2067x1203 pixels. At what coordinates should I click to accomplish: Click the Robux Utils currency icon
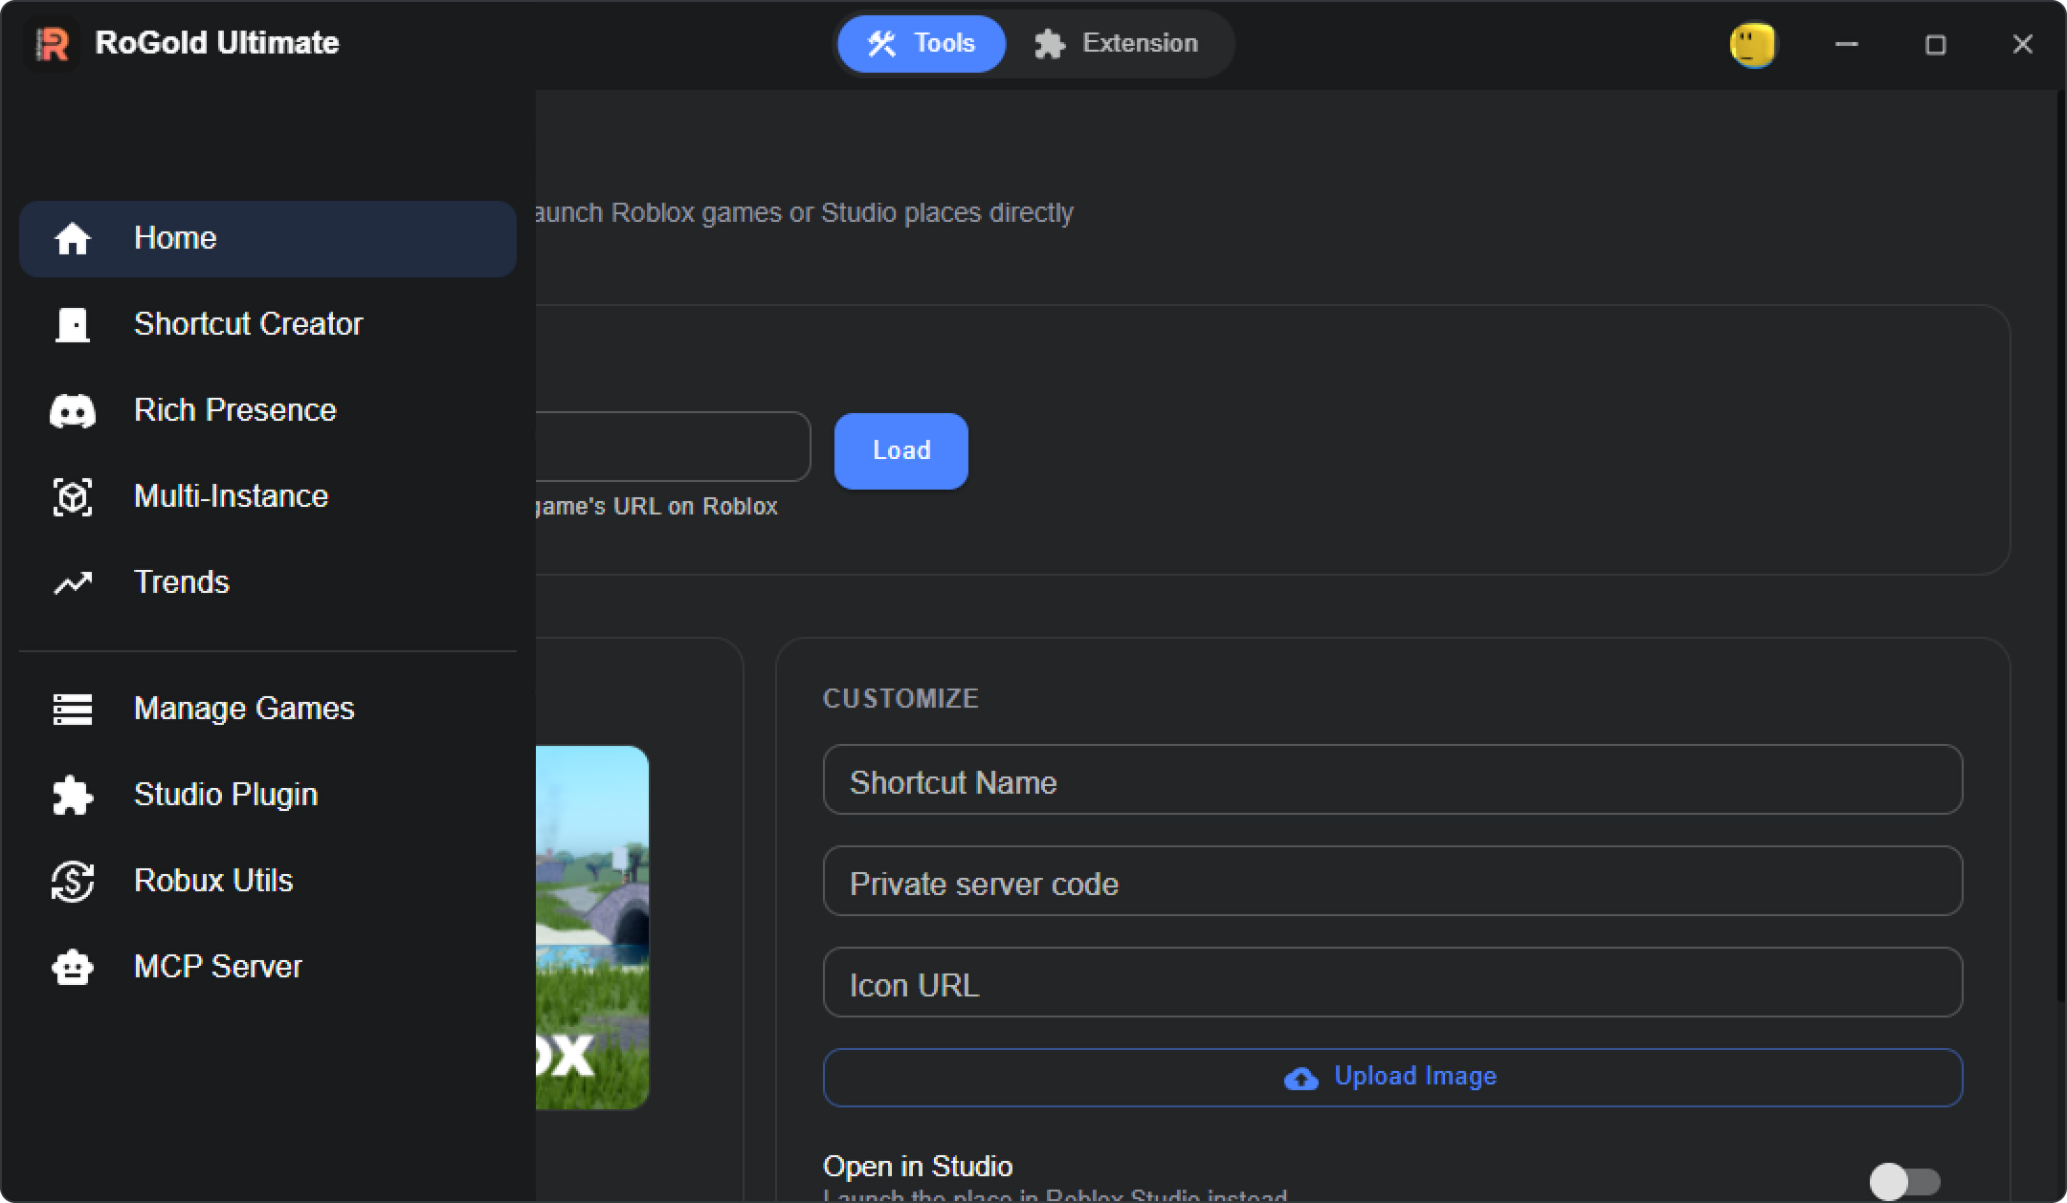coord(73,882)
